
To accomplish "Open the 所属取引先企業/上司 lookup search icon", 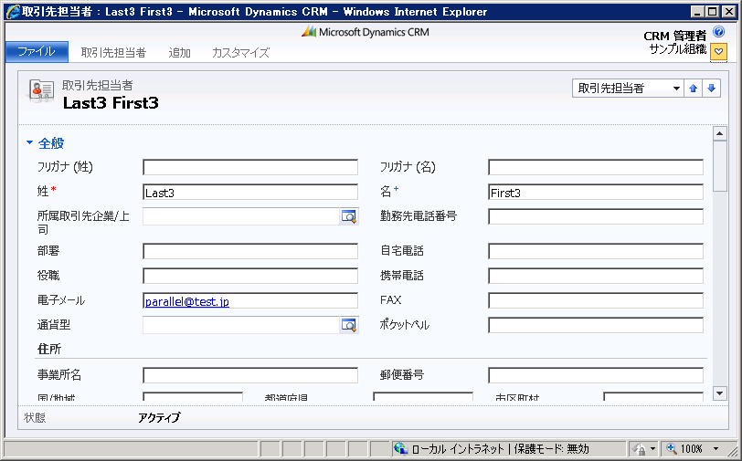I will 349,216.
